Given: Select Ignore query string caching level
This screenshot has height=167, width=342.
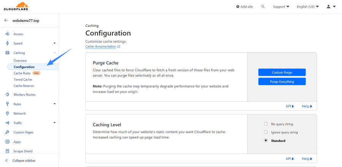Looking at the screenshot, I should (x=266, y=132).
